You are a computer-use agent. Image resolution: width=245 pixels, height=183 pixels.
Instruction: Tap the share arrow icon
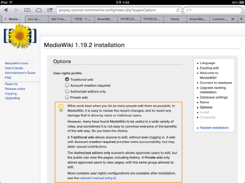coord(50,10)
